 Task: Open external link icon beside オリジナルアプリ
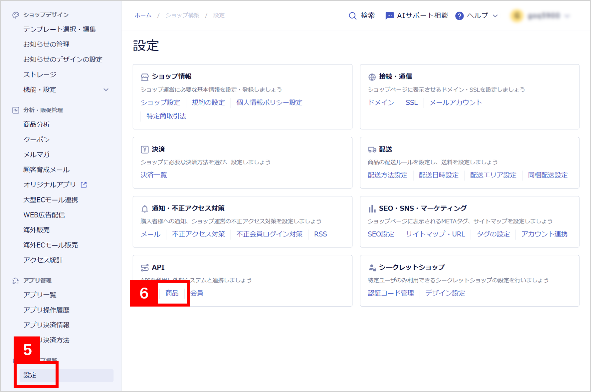pos(84,185)
